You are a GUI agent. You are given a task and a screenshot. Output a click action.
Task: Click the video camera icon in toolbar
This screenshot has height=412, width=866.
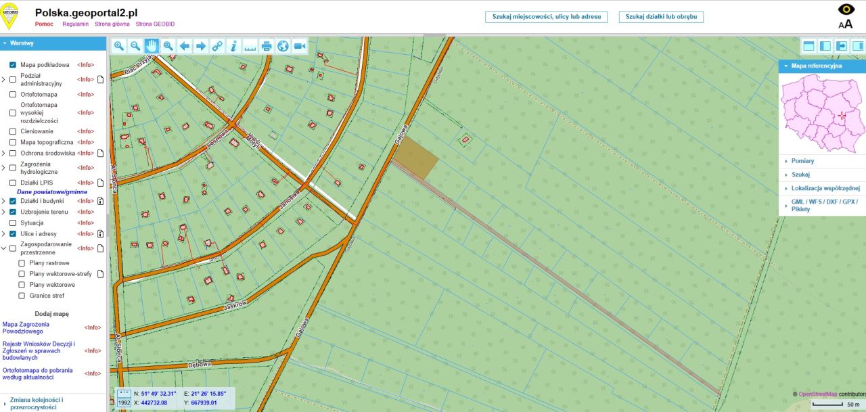[300, 46]
